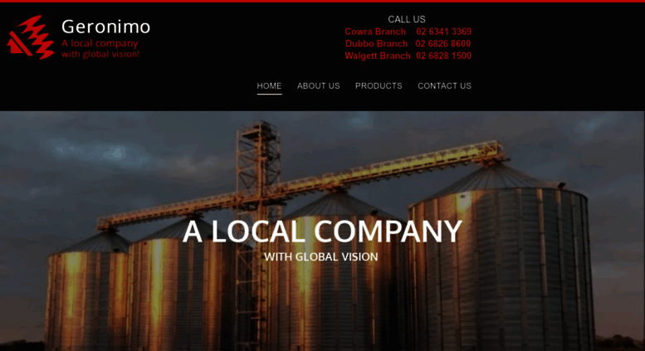
Task: Click the Cowra Branch label
Action: coord(375,32)
